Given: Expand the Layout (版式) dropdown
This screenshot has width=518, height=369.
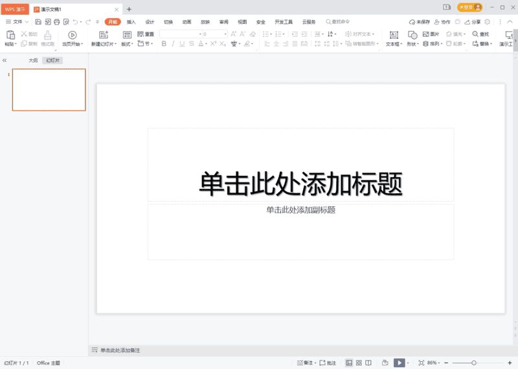Looking at the screenshot, I should point(132,44).
